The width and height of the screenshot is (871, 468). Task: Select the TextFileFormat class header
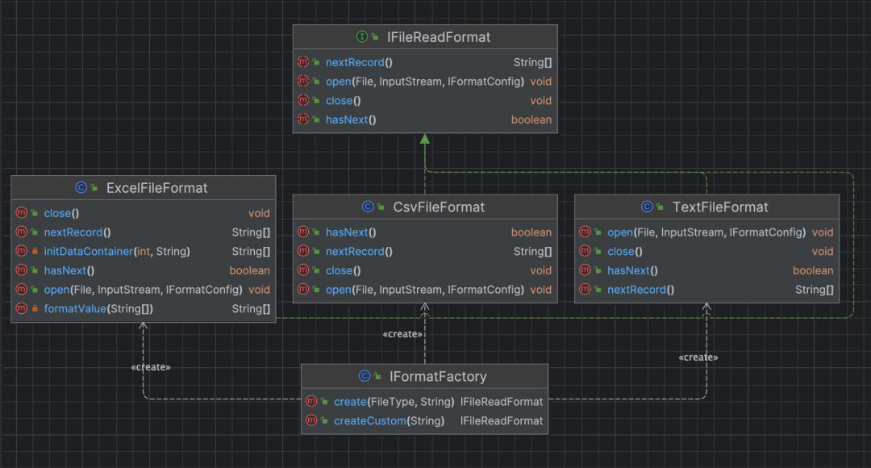(x=706, y=207)
